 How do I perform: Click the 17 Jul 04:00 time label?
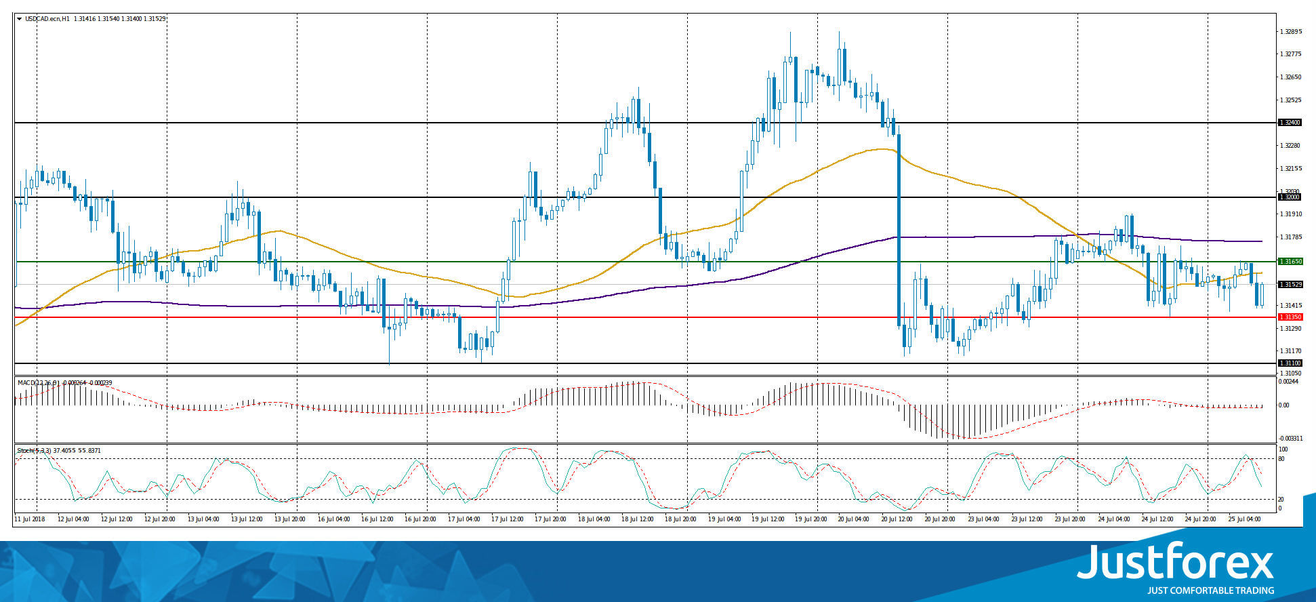point(464,519)
